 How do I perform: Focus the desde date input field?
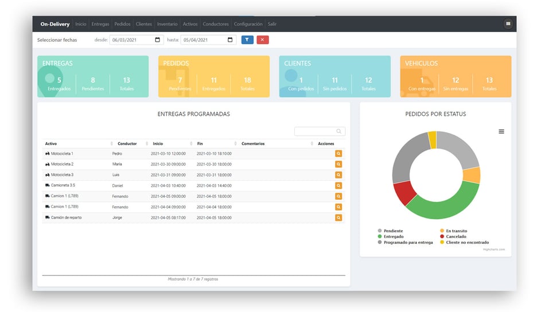(137, 40)
